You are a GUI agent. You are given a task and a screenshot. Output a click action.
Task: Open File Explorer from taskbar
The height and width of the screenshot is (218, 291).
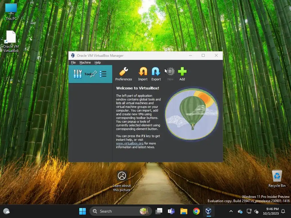coord(184,211)
